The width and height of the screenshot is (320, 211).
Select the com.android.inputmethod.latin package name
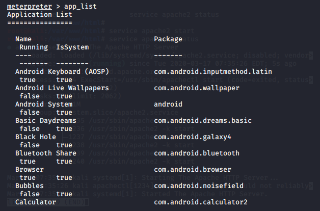coord(212,71)
